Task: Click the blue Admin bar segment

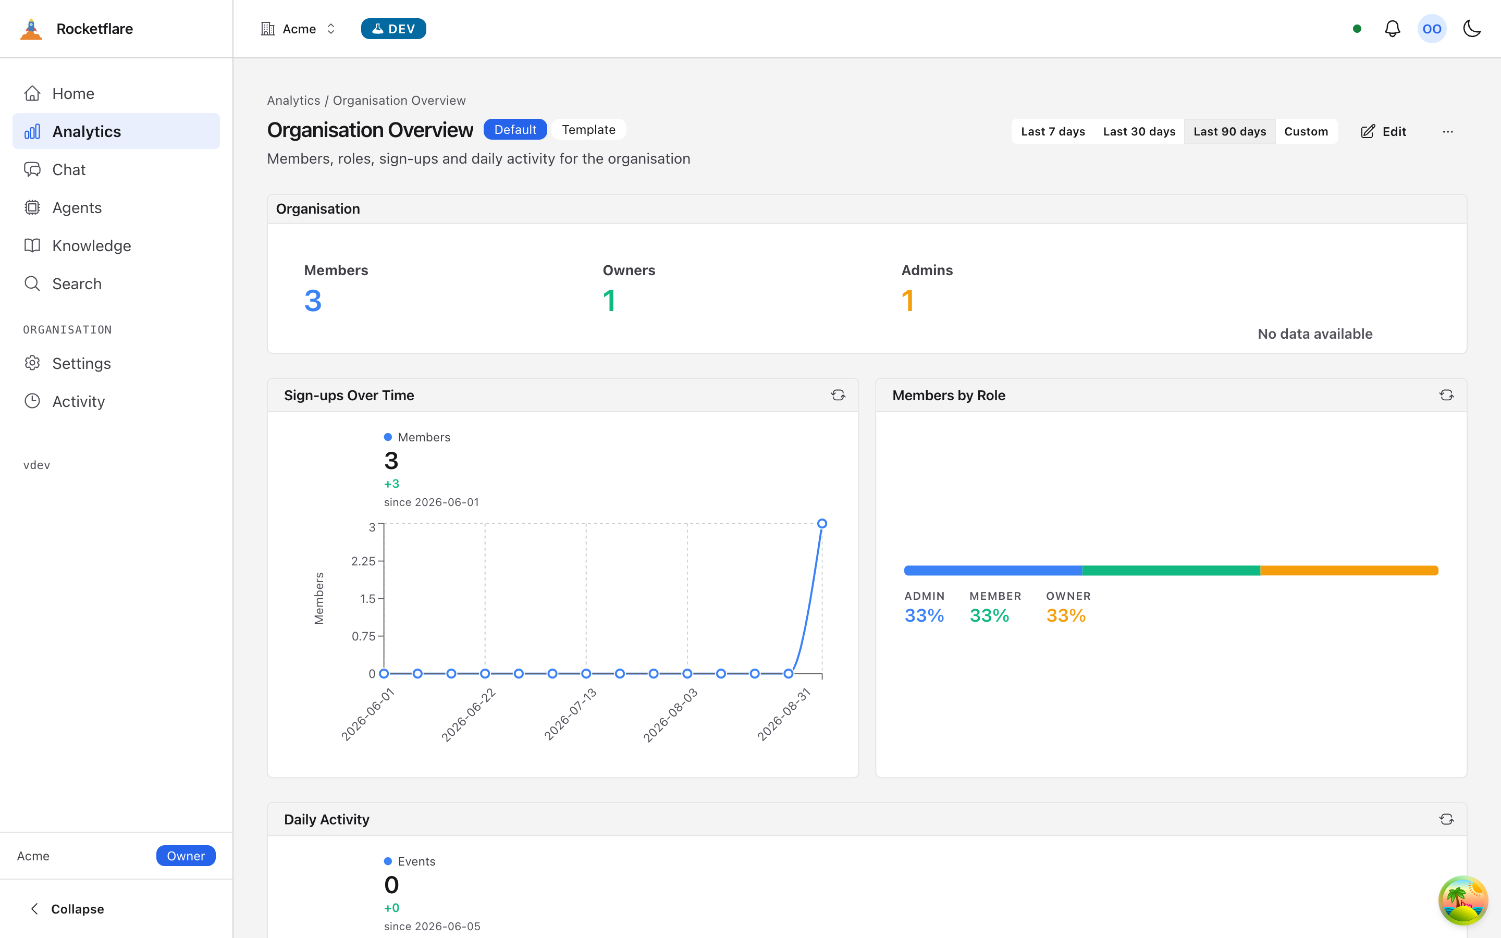Action: [x=993, y=570]
